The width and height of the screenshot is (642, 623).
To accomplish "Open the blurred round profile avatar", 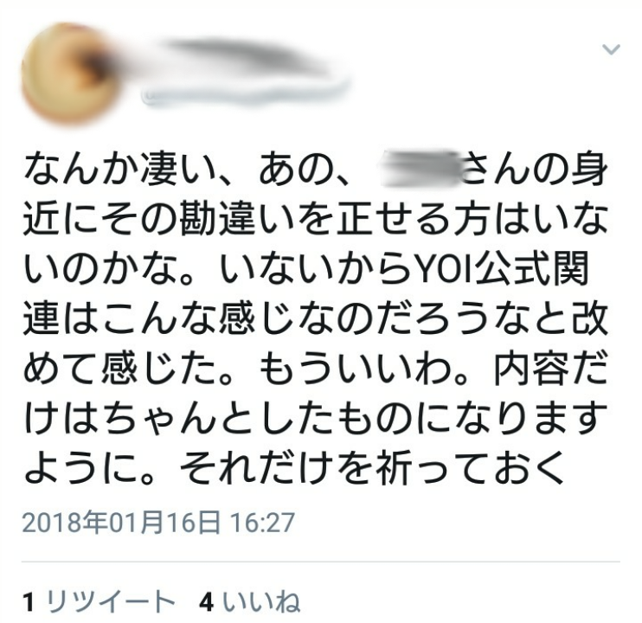I will pyautogui.click(x=70, y=74).
